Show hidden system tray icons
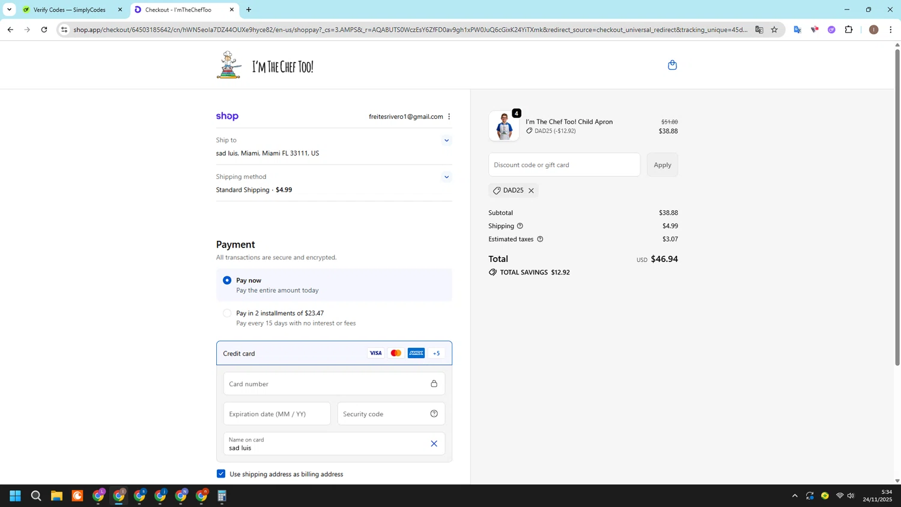This screenshot has width=901, height=507. [x=795, y=496]
